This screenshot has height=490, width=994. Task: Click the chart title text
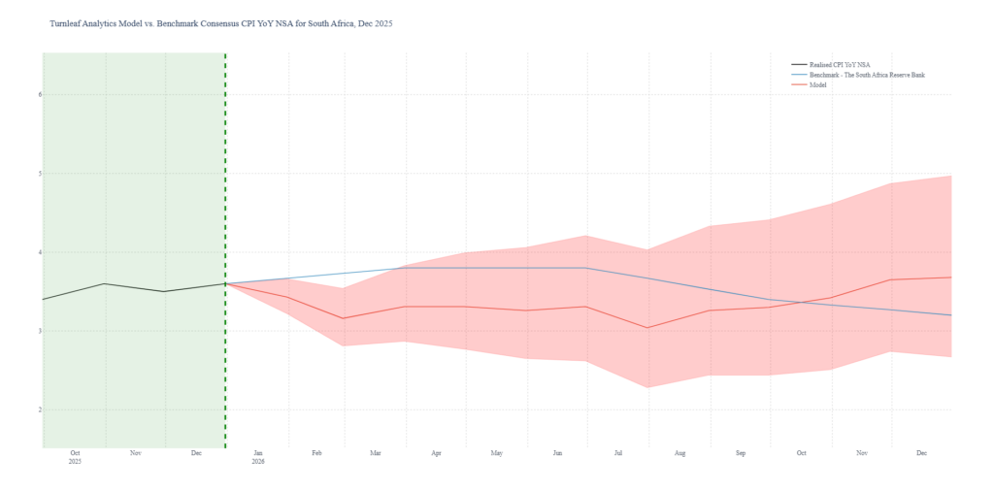click(x=221, y=22)
